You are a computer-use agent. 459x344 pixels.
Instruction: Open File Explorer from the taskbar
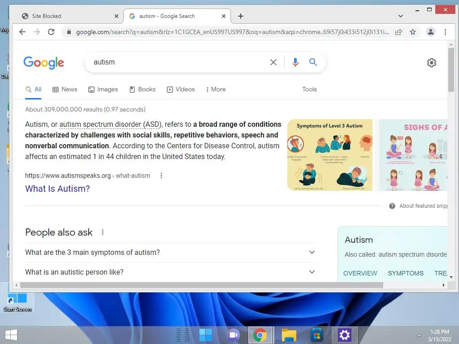tap(289, 335)
